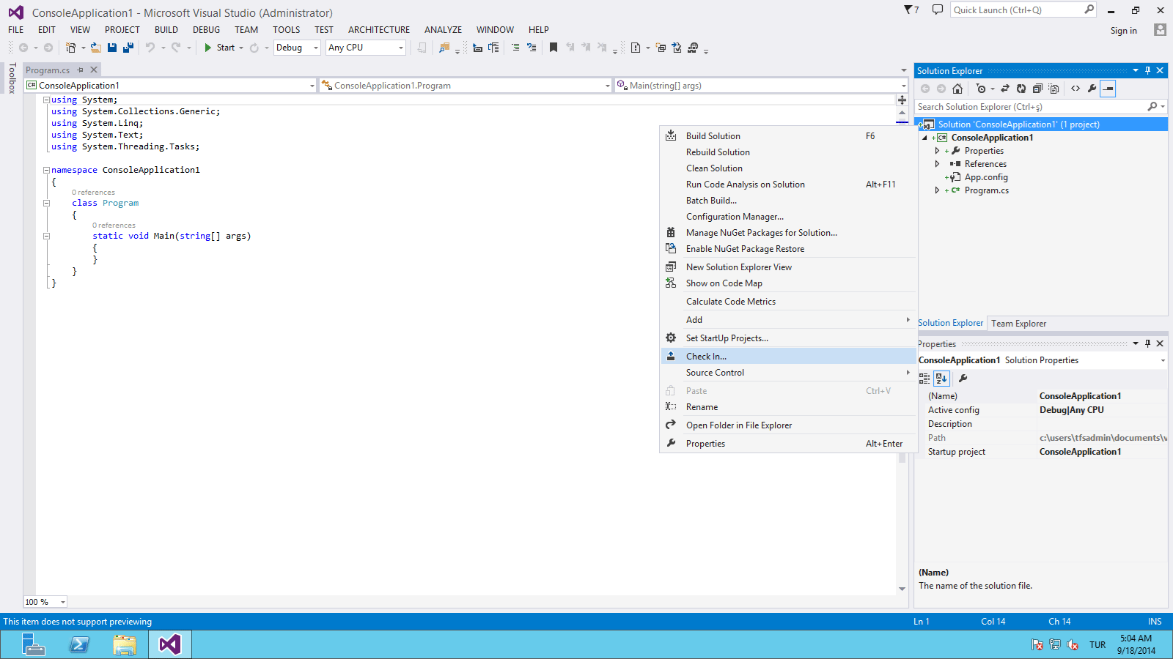Click the View Code icon in Solution Explorer
The height and width of the screenshot is (659, 1173).
1075,89
